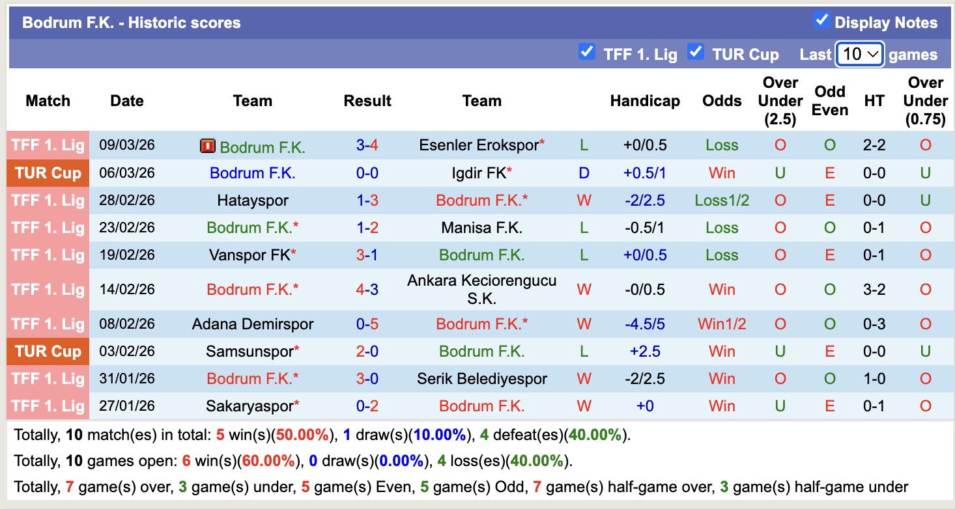
Task: Click the Sakaryaspor team name
Action: click(x=249, y=406)
